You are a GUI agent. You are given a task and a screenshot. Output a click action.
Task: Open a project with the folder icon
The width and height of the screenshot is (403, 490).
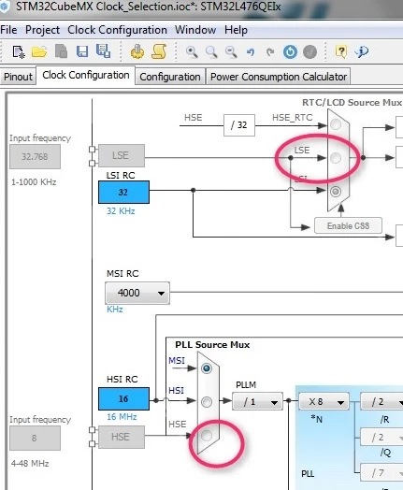pos(39,51)
